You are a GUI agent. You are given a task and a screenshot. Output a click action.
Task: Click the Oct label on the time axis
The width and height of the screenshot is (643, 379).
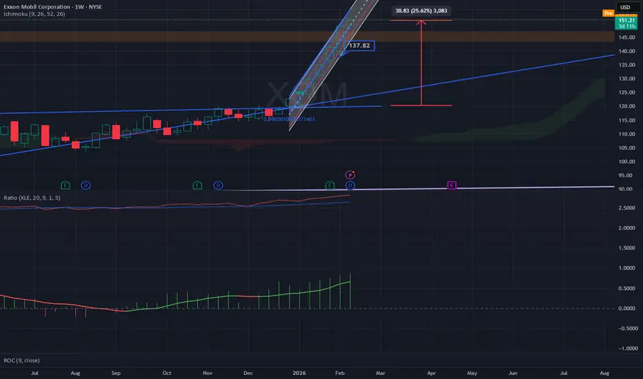(x=167, y=373)
